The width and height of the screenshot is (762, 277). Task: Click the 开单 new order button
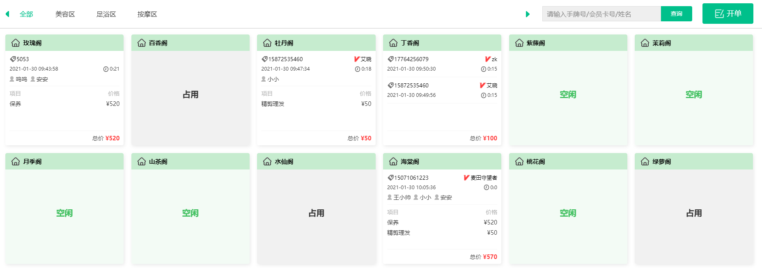[x=728, y=14]
